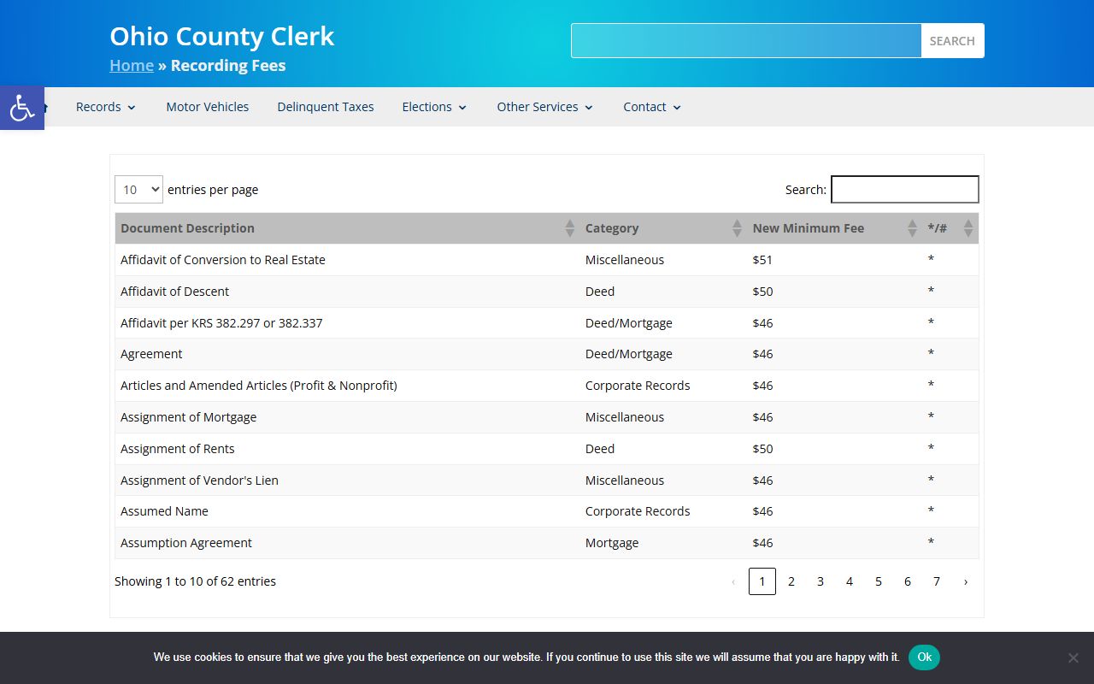Expand the Other Services menu
The height and width of the screenshot is (684, 1094).
click(545, 107)
